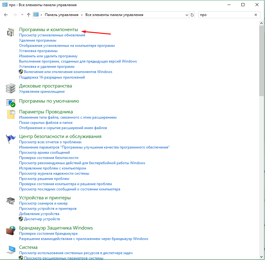Click 'Просмотр архива сообщений'
265x260 pixels.
tap(45, 152)
